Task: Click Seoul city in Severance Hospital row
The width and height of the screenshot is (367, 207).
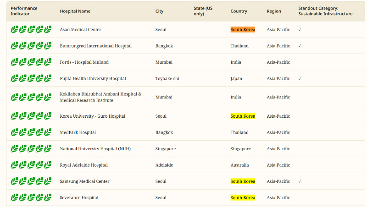Action: [x=161, y=198]
